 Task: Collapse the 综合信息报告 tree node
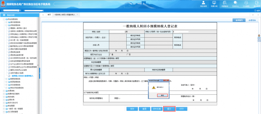click(x=4, y=19)
